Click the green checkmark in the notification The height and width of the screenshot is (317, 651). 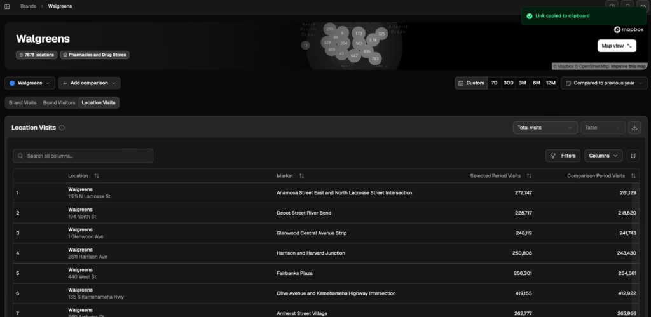tap(530, 16)
